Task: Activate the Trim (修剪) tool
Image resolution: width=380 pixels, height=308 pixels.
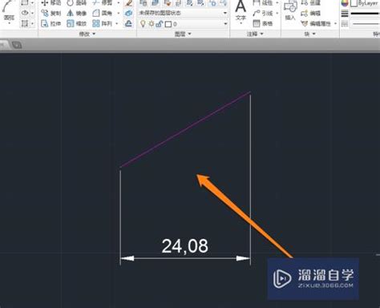Action: [103, 2]
